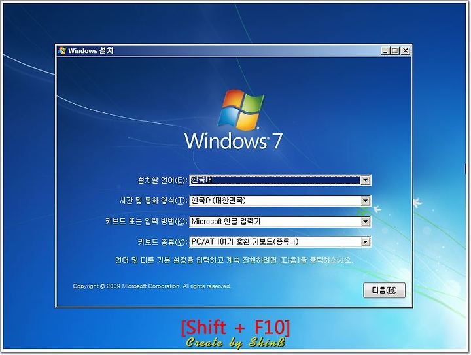This screenshot has width=471, height=355.
Task: Click the Windows setup icon in the title bar
Action: pos(62,51)
